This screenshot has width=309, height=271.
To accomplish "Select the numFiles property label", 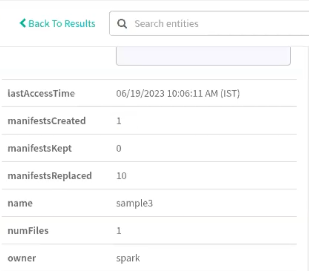I will point(28,231).
